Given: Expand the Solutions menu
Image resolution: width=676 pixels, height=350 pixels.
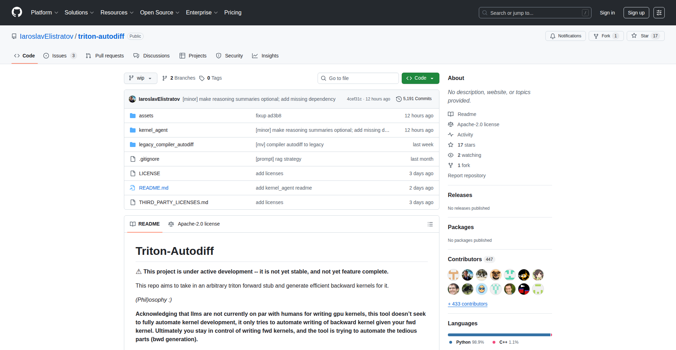Looking at the screenshot, I should [x=79, y=13].
